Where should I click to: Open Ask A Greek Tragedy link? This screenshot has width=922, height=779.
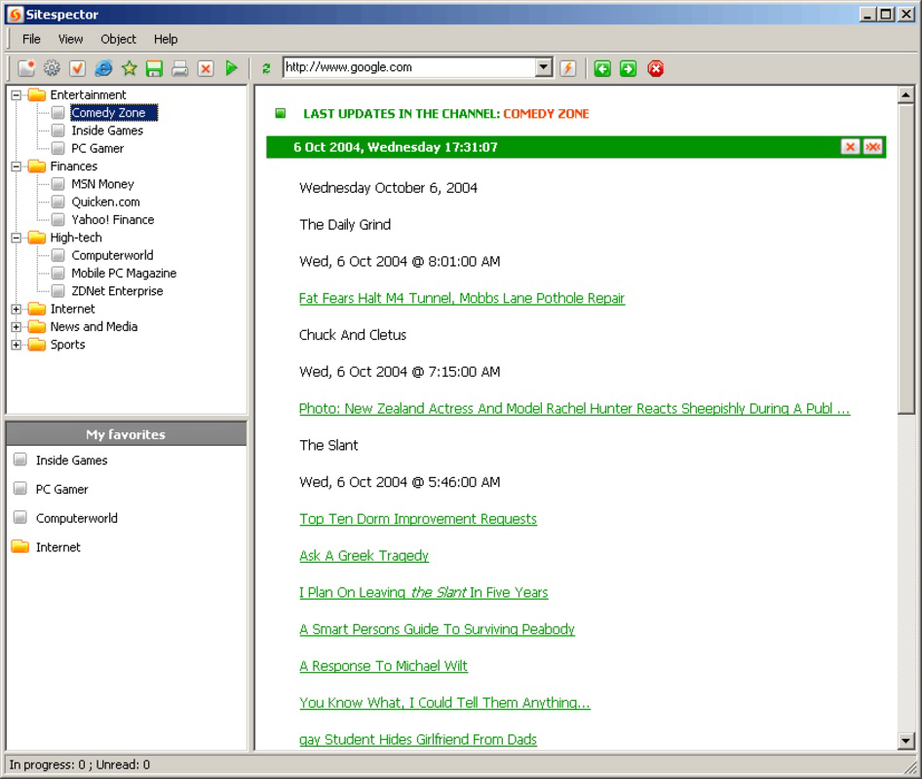coord(364,555)
